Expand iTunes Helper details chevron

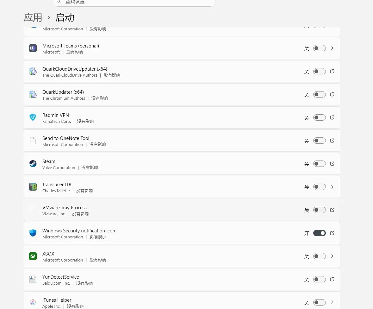point(332,302)
